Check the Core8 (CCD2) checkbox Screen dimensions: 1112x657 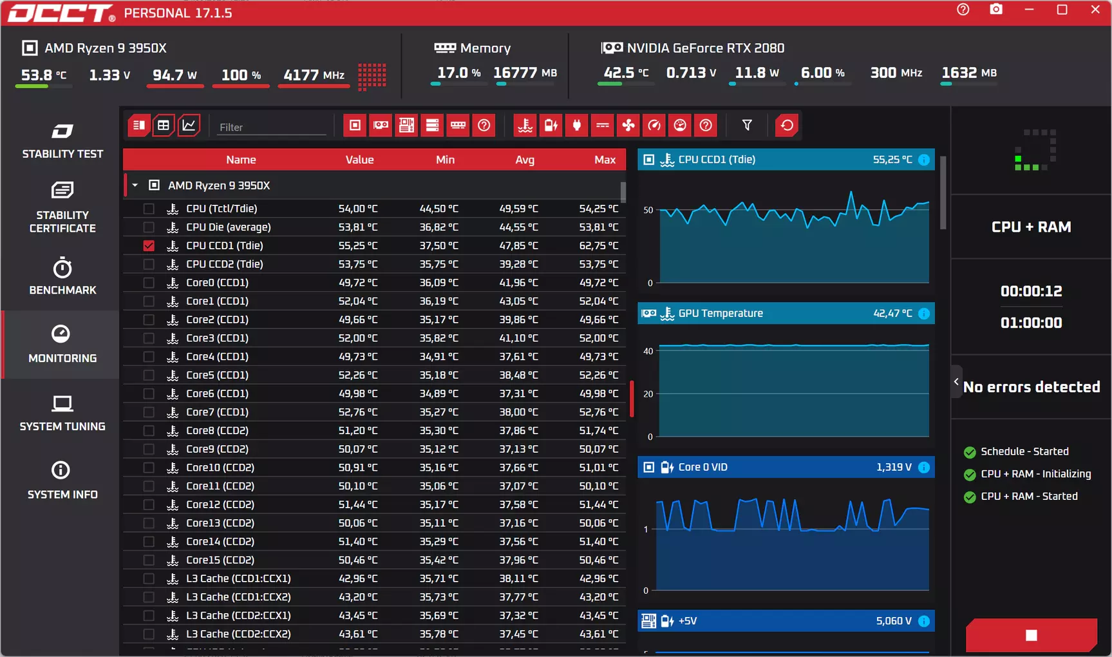coord(149,431)
